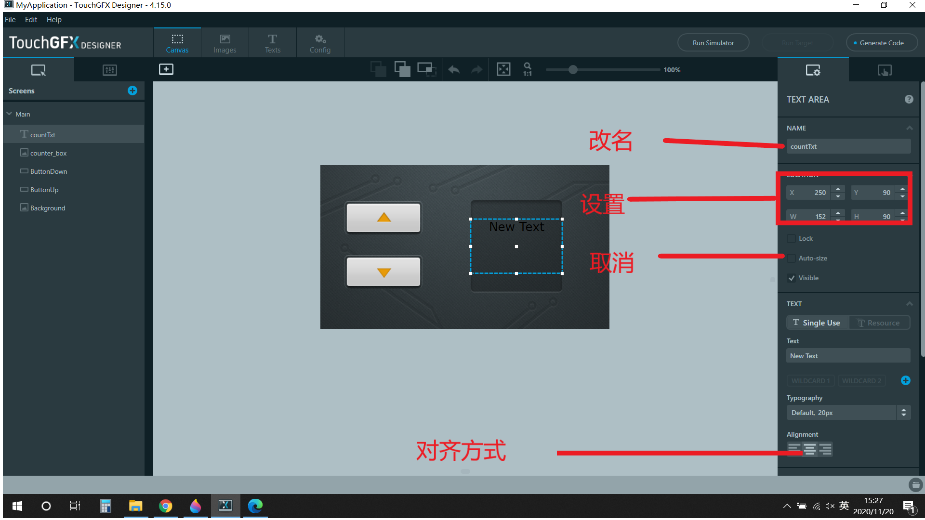Switch to the Images view

pyautogui.click(x=225, y=42)
